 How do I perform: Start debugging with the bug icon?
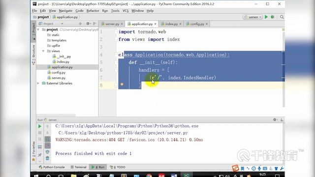[x=273, y=17]
